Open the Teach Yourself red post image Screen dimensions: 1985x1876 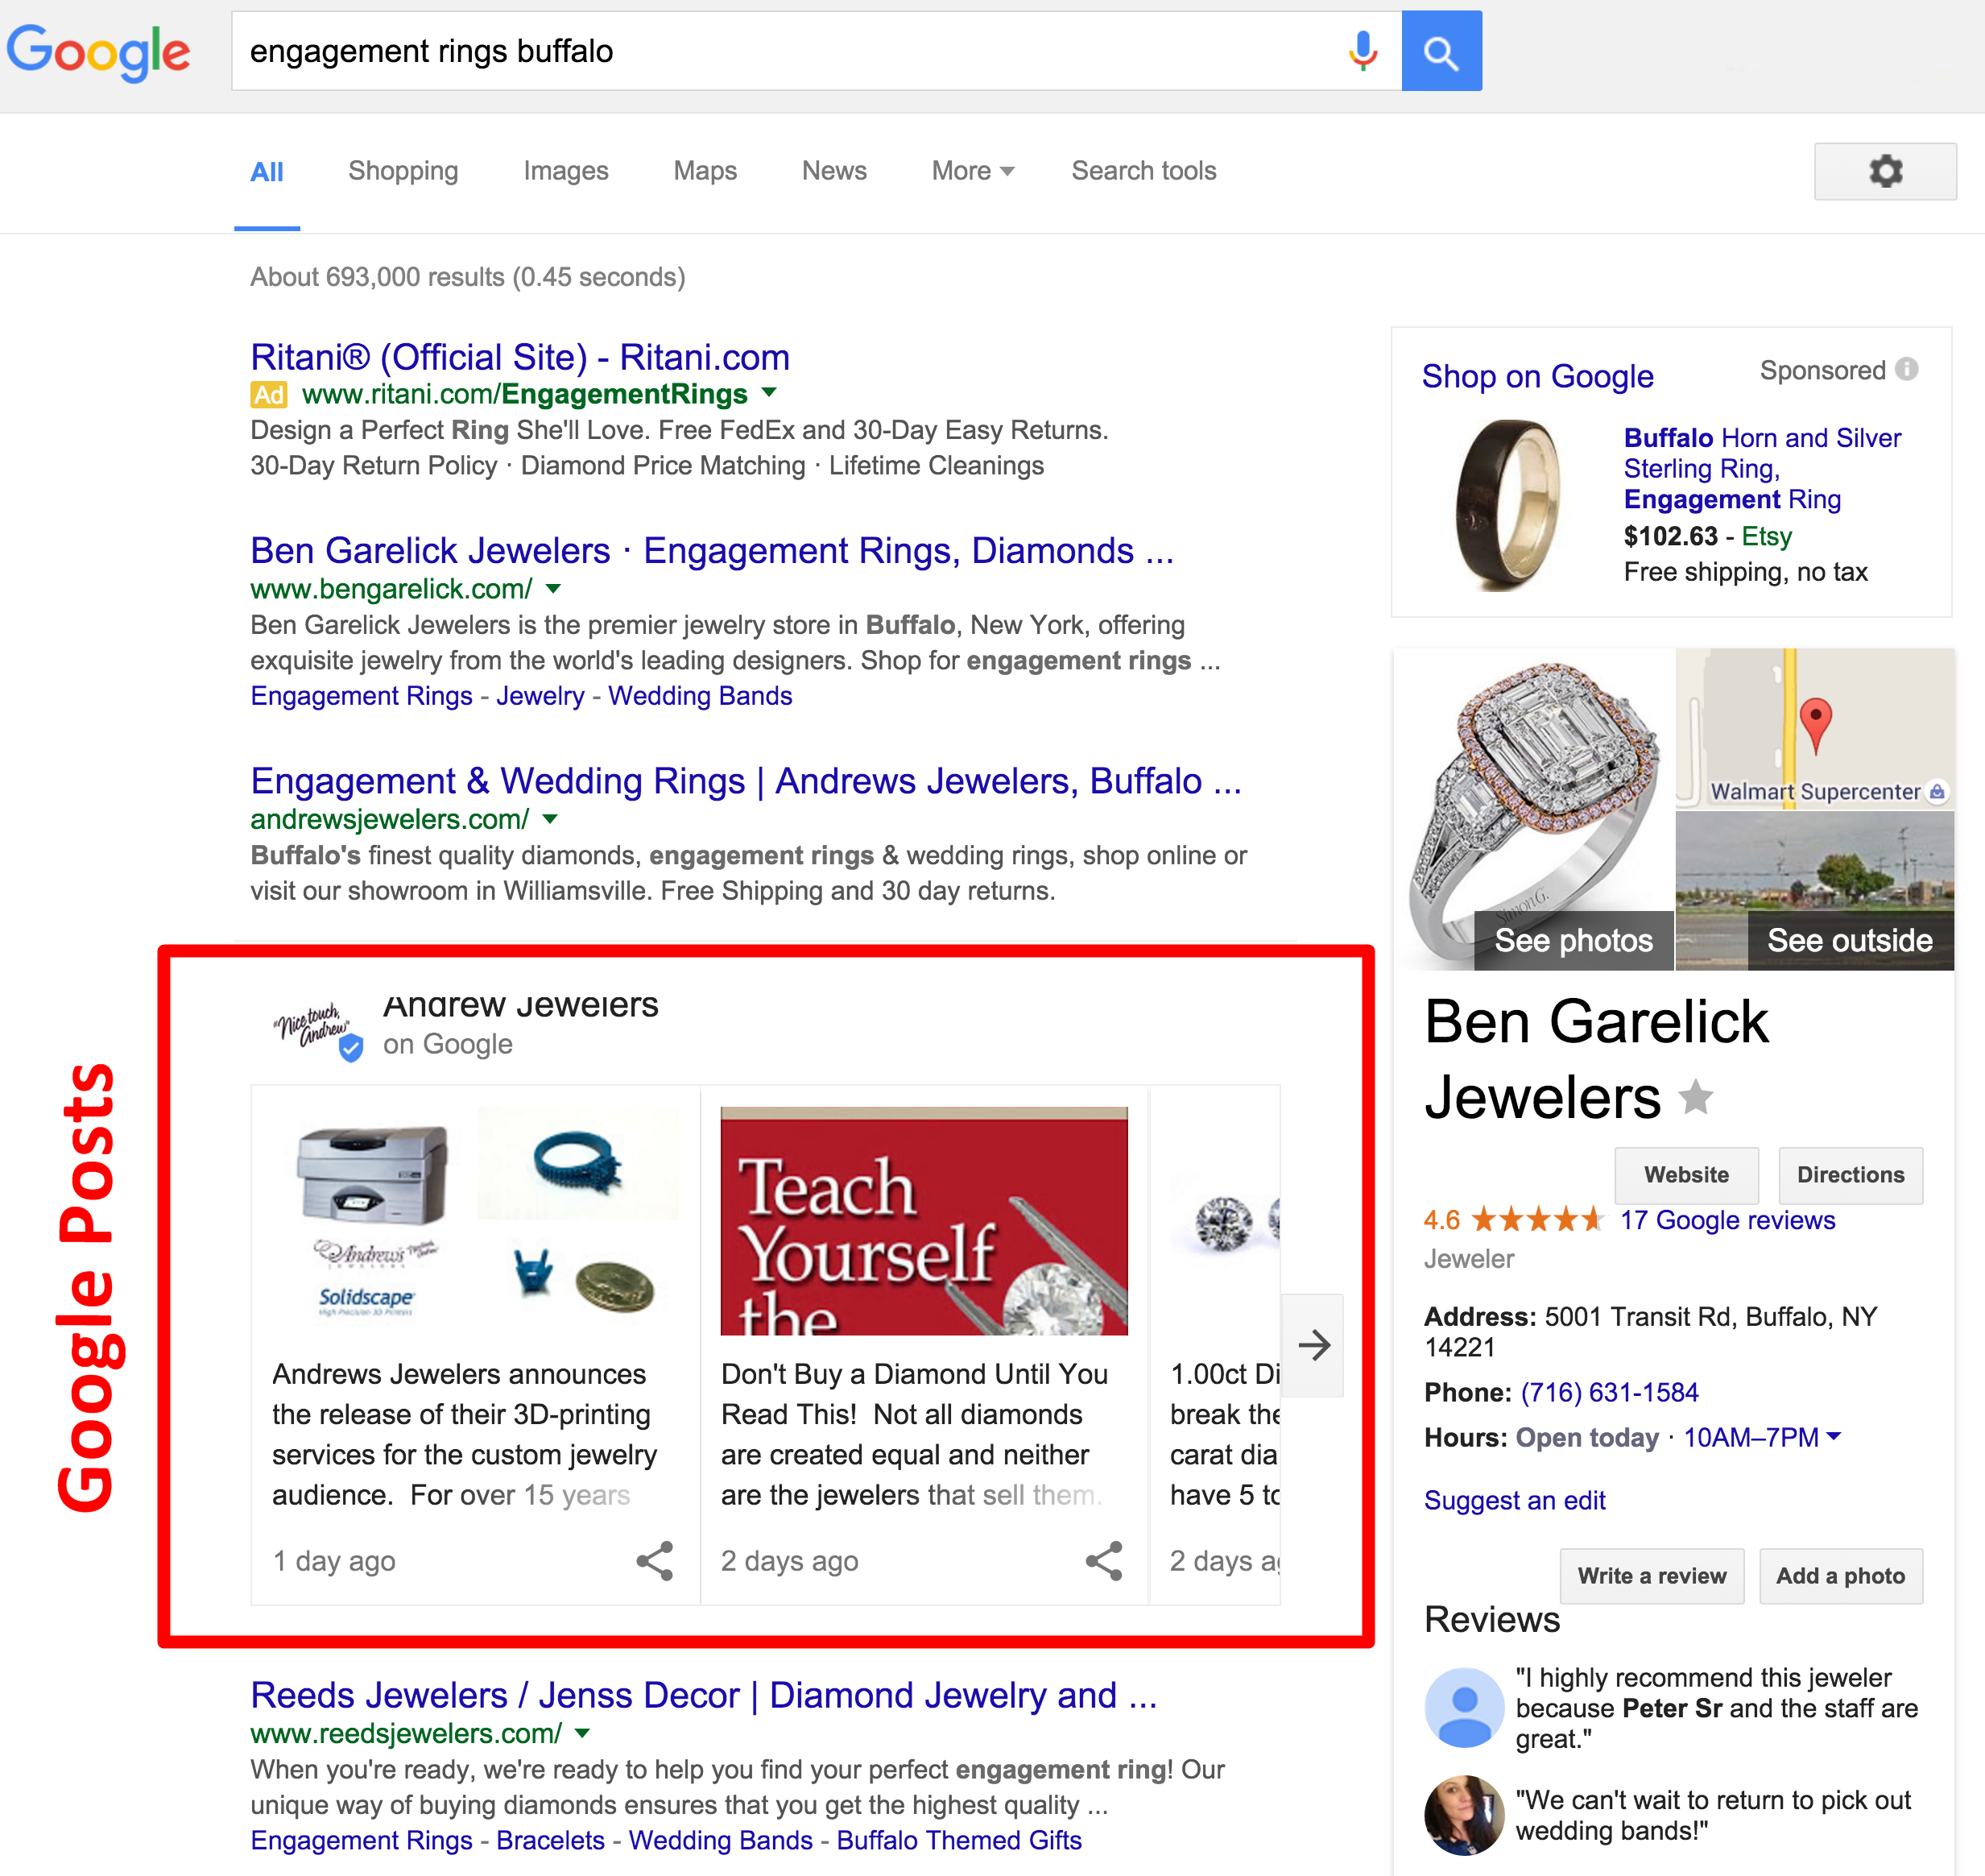[x=924, y=1220]
